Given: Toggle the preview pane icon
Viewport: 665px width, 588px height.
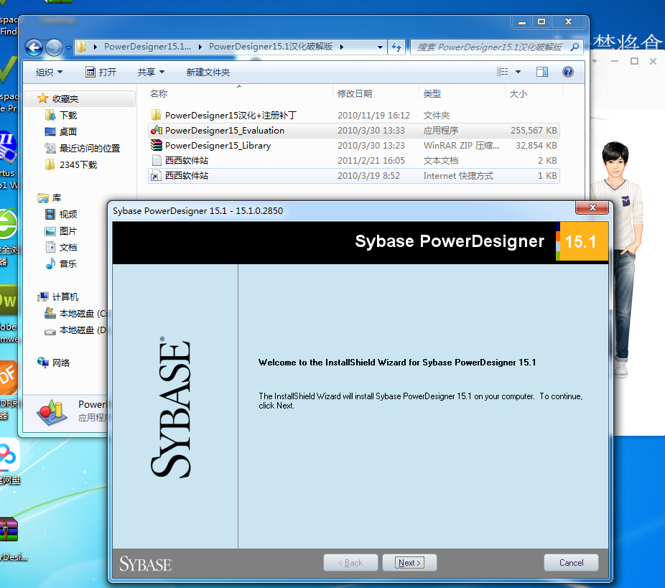Looking at the screenshot, I should click(542, 72).
